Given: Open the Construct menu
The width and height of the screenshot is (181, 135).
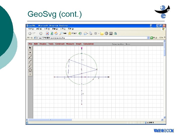Looking at the screenshot, I should [60, 44].
